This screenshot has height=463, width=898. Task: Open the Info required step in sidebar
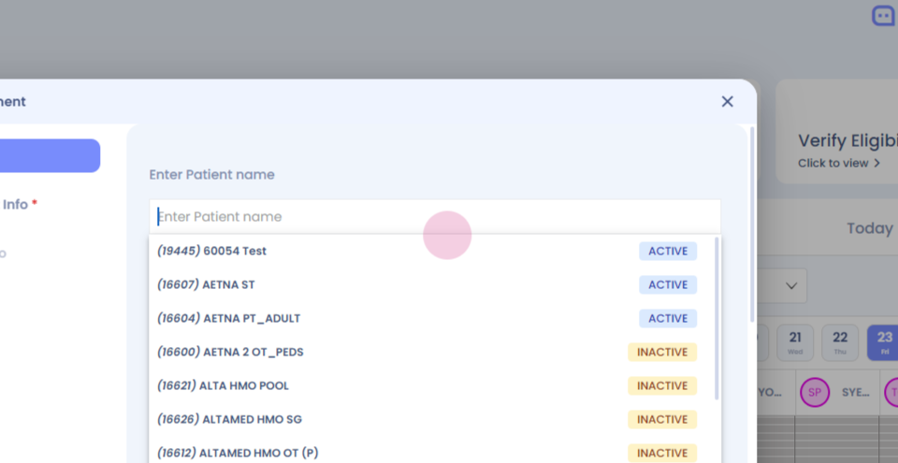click(19, 204)
